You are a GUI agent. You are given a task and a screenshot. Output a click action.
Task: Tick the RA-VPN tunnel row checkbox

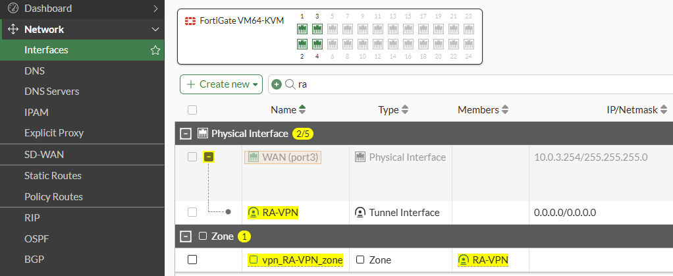(192, 212)
